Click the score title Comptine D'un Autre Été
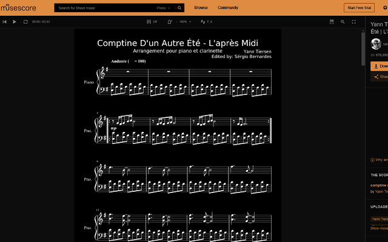This screenshot has width=388, height=242. tap(178, 43)
